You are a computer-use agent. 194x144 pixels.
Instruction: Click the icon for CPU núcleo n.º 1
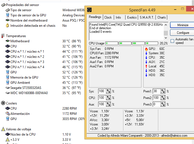(8, 51)
